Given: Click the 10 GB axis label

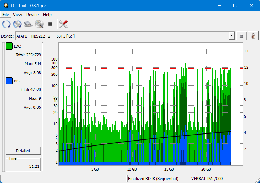Looking at the screenshot, I should 132,170.
